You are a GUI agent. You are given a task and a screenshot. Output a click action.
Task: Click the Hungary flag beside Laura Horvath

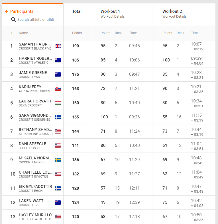point(58,103)
